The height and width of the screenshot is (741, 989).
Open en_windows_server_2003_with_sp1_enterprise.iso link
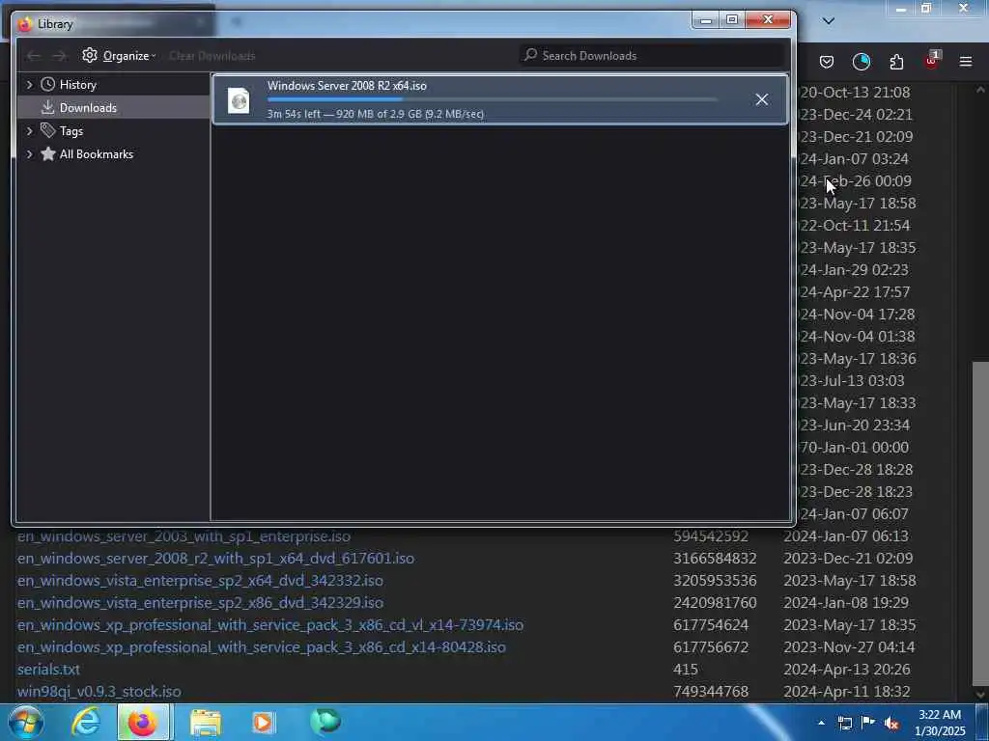pyautogui.click(x=184, y=536)
